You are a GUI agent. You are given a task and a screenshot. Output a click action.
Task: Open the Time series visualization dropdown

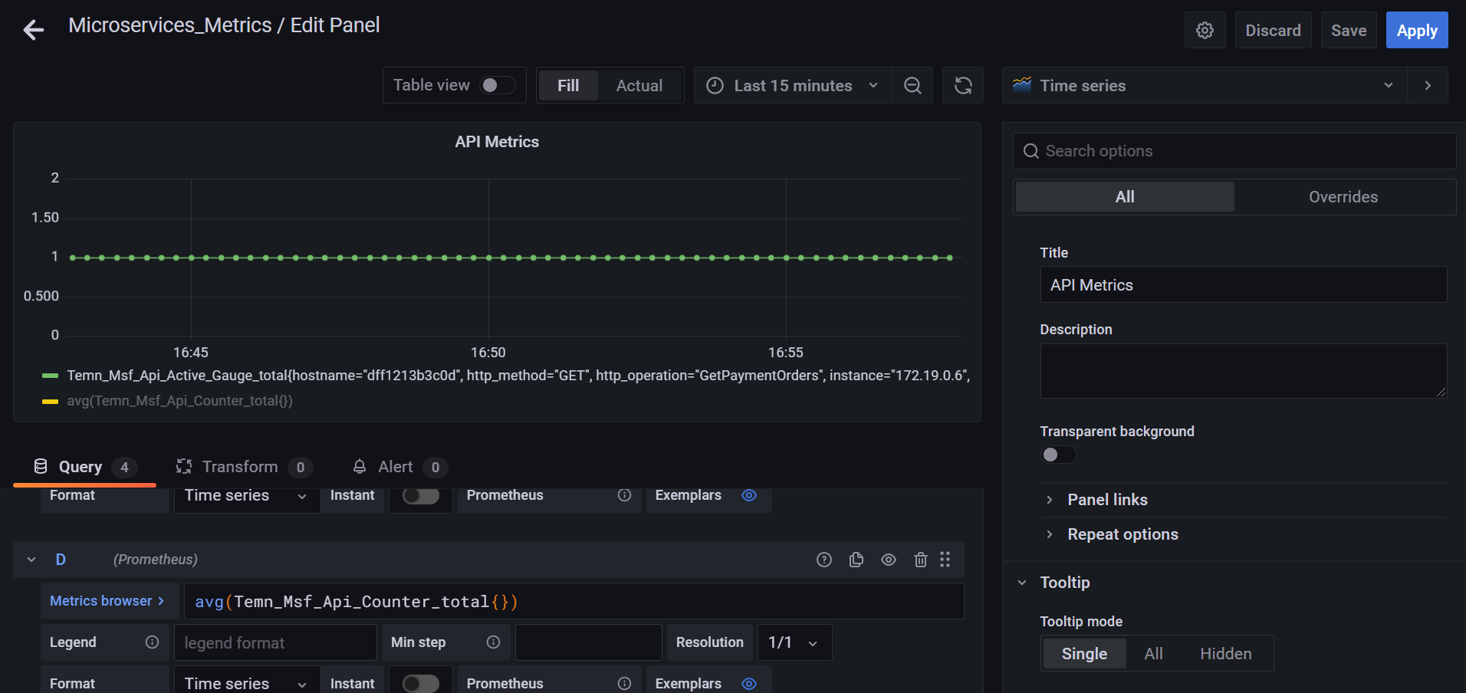[1205, 86]
